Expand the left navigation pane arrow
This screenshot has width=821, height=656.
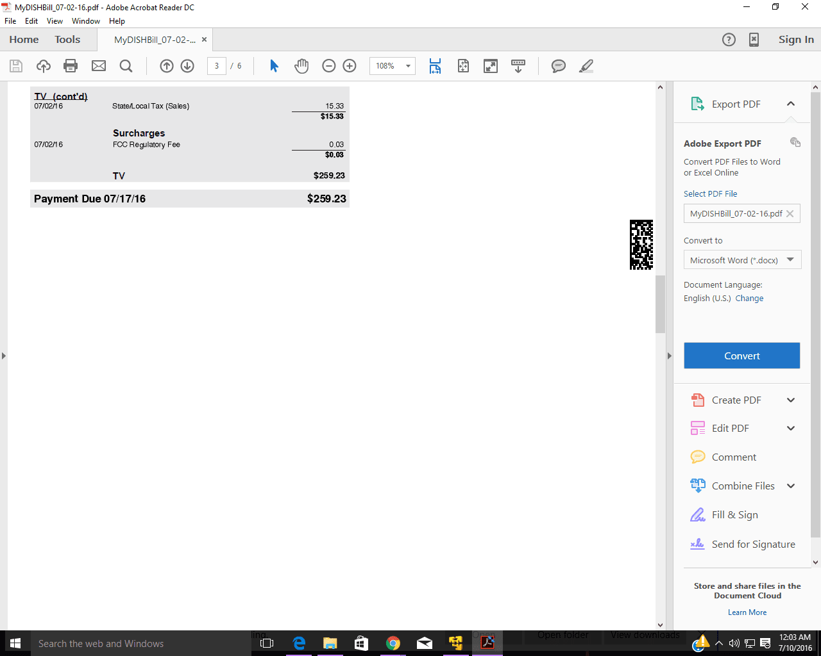[4, 356]
